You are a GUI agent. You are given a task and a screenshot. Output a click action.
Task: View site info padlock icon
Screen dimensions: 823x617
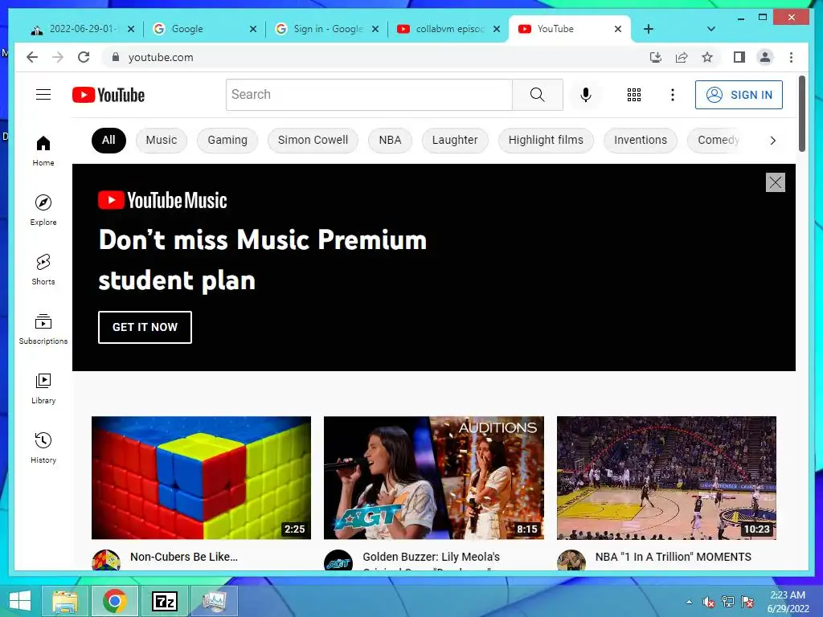point(116,57)
